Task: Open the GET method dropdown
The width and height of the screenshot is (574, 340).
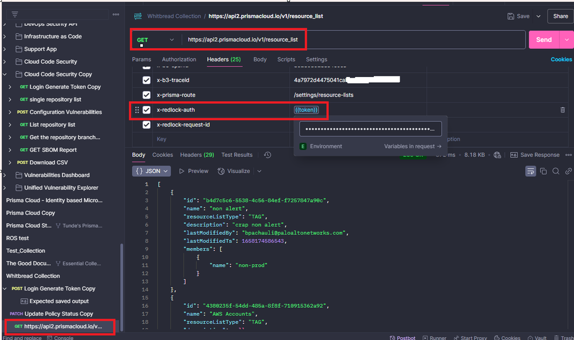Action: click(155, 40)
